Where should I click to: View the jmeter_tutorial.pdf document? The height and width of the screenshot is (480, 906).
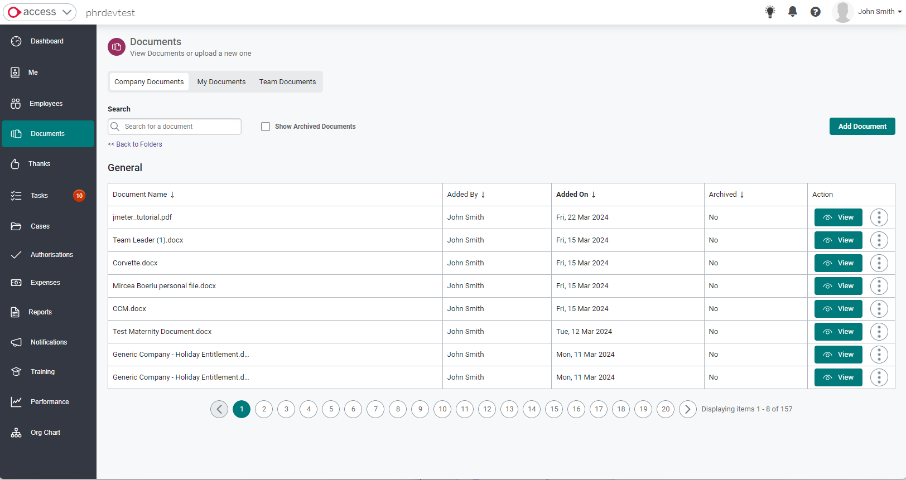point(838,217)
